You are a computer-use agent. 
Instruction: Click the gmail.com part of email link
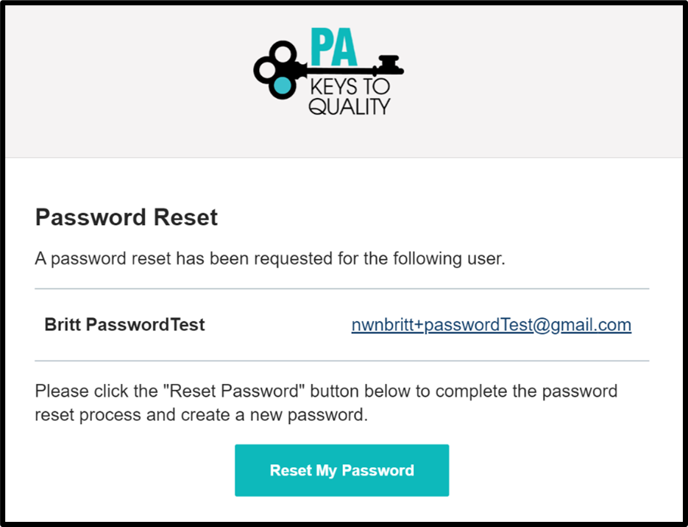click(x=591, y=325)
